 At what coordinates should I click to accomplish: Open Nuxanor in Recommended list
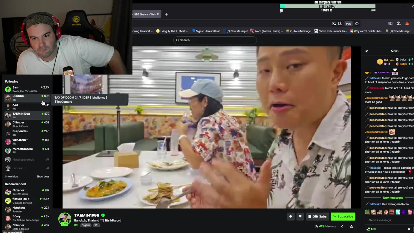(x=27, y=192)
